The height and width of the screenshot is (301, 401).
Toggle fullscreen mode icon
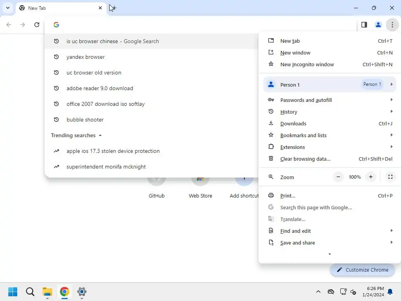(390, 177)
